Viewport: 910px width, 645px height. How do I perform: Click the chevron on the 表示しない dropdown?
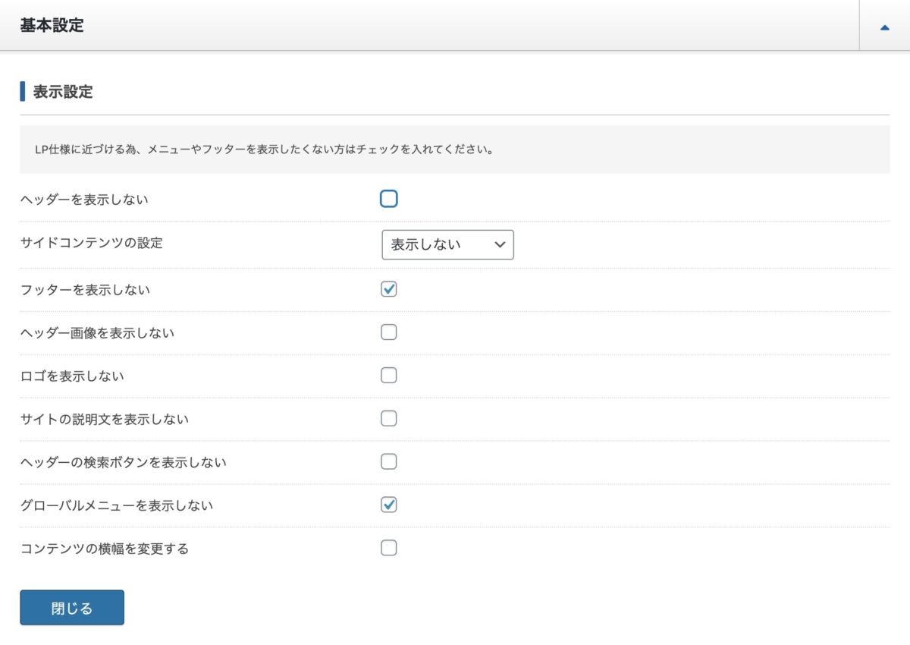[x=500, y=244]
